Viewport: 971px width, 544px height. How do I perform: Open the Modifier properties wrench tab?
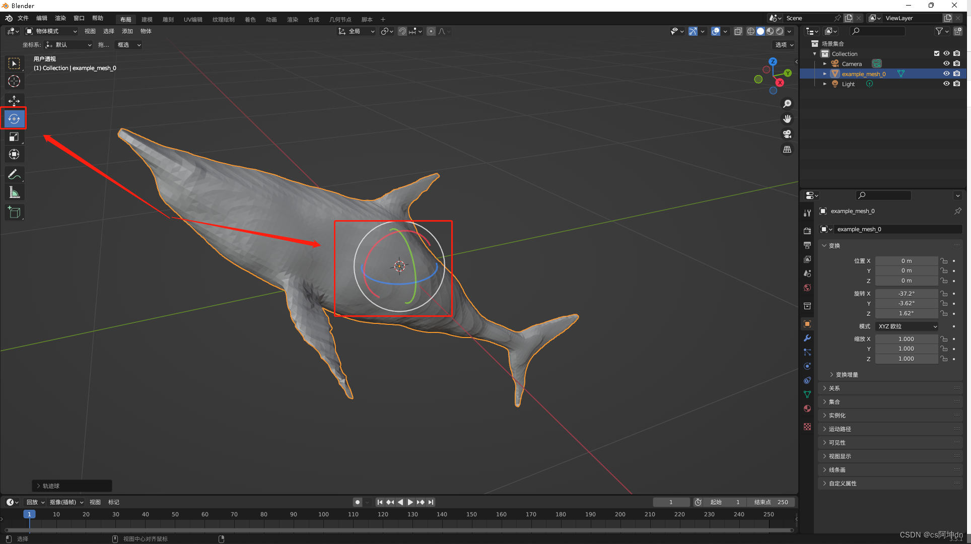tap(807, 338)
